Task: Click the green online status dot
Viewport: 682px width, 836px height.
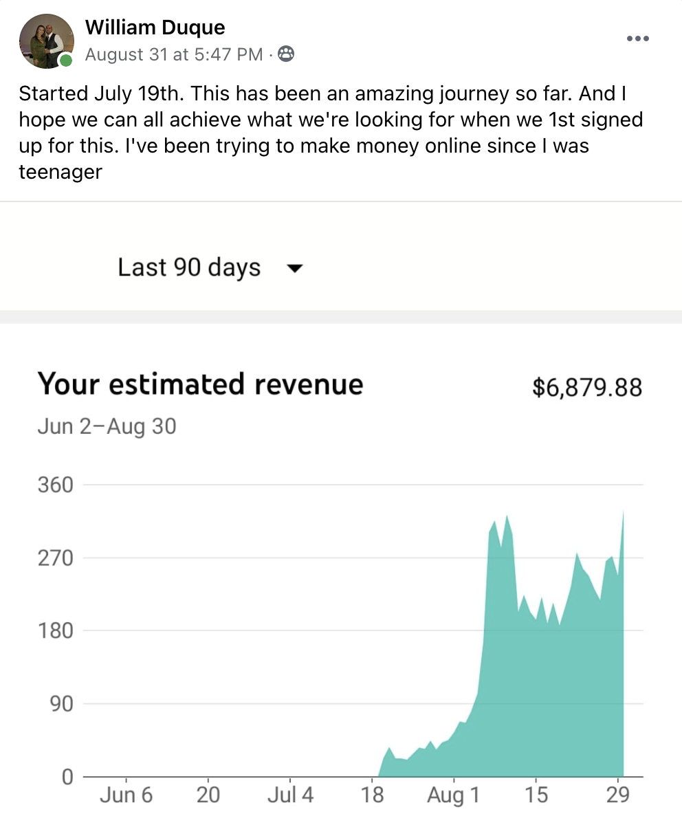Action: click(66, 60)
